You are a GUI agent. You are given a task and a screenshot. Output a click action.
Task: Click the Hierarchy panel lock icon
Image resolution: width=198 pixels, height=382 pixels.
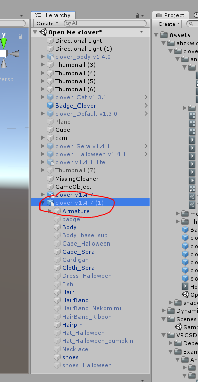point(137,16)
